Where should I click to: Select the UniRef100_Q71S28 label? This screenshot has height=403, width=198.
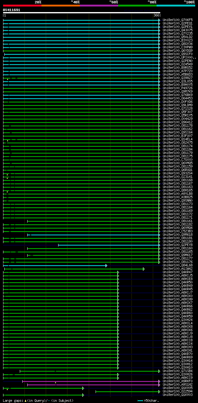pyautogui.click(x=178, y=108)
